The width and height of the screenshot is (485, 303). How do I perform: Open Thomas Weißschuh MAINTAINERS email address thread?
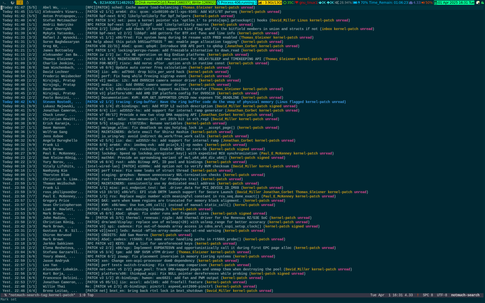(131, 183)
